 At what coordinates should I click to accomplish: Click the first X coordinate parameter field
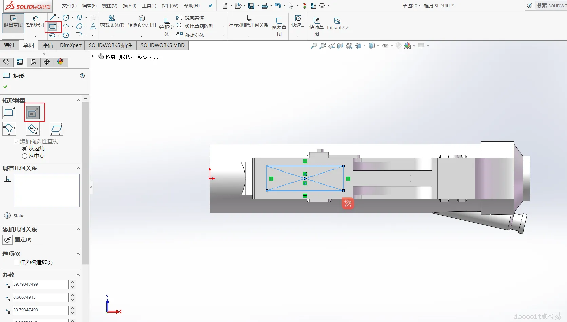pos(40,284)
